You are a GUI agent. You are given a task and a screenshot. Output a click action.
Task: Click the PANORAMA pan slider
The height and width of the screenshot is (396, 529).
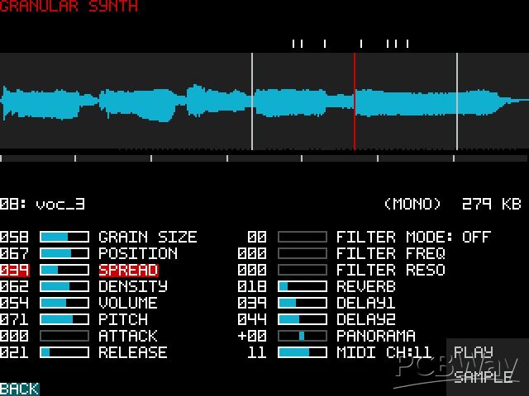tap(302, 336)
